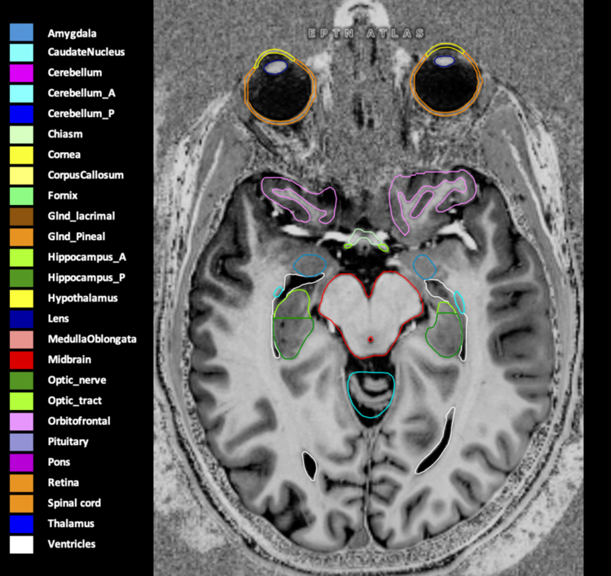This screenshot has width=611, height=576.
Task: Select the 'Cornea' legend label
Action: pos(64,155)
